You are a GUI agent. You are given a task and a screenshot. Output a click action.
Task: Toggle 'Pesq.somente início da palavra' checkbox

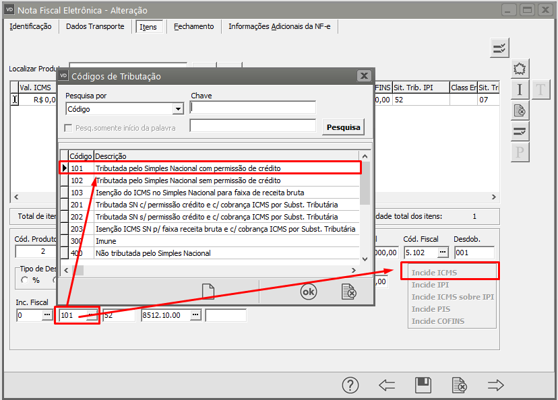[x=68, y=128]
